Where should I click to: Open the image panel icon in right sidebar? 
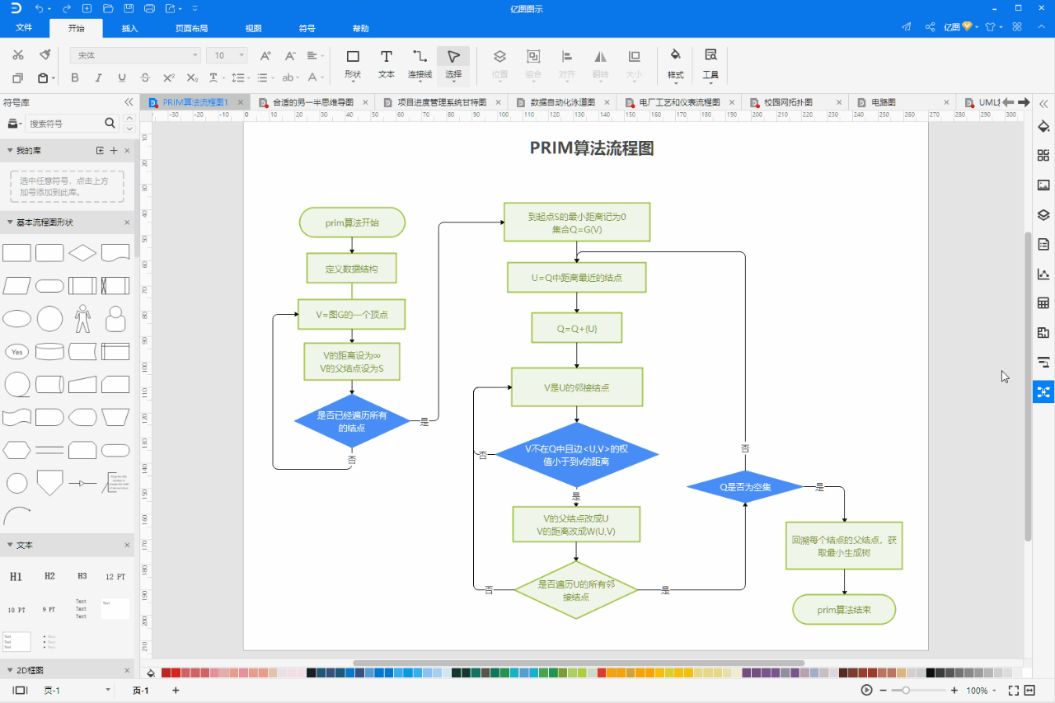coord(1043,185)
